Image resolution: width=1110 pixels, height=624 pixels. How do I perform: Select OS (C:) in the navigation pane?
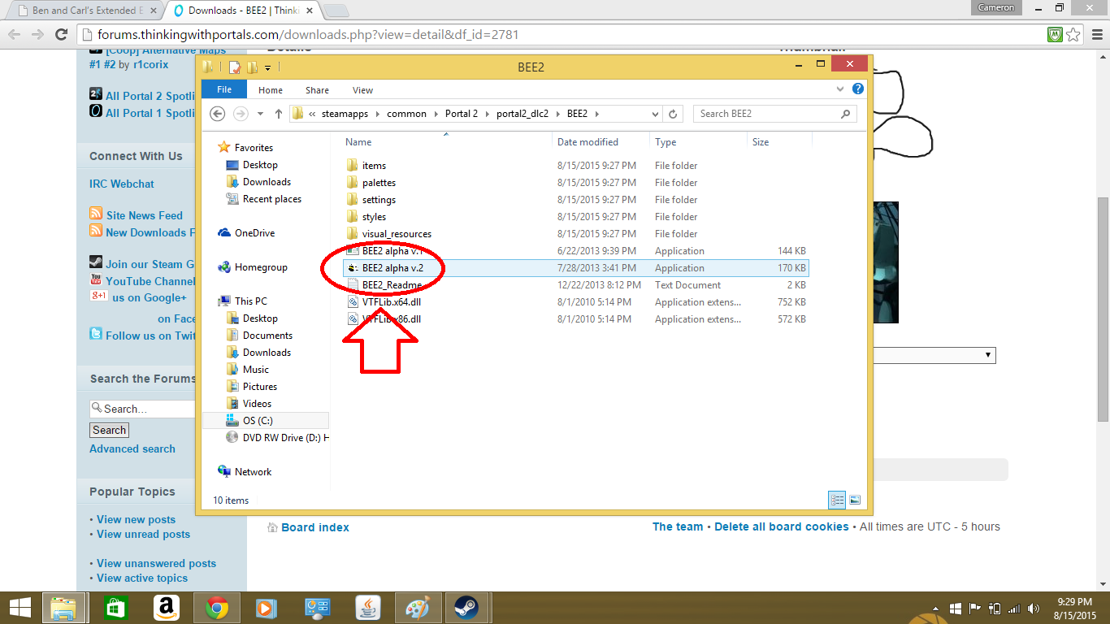265,420
